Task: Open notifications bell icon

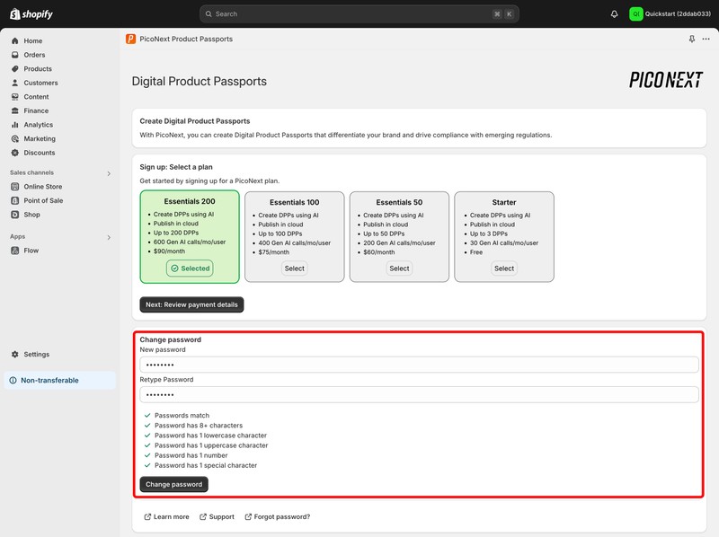Action: [614, 14]
